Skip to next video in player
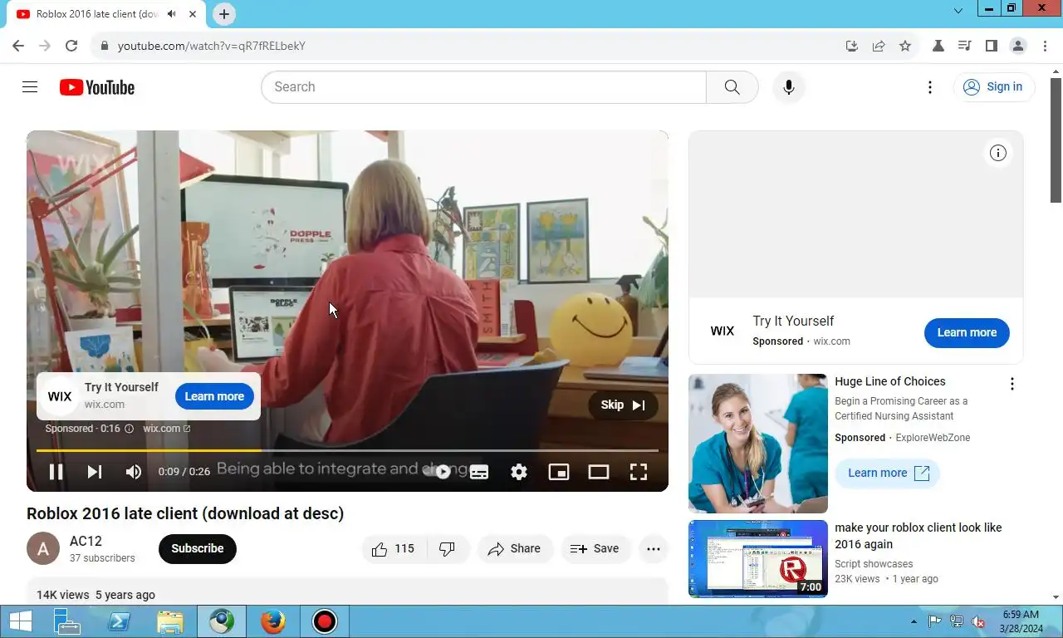 (x=95, y=472)
